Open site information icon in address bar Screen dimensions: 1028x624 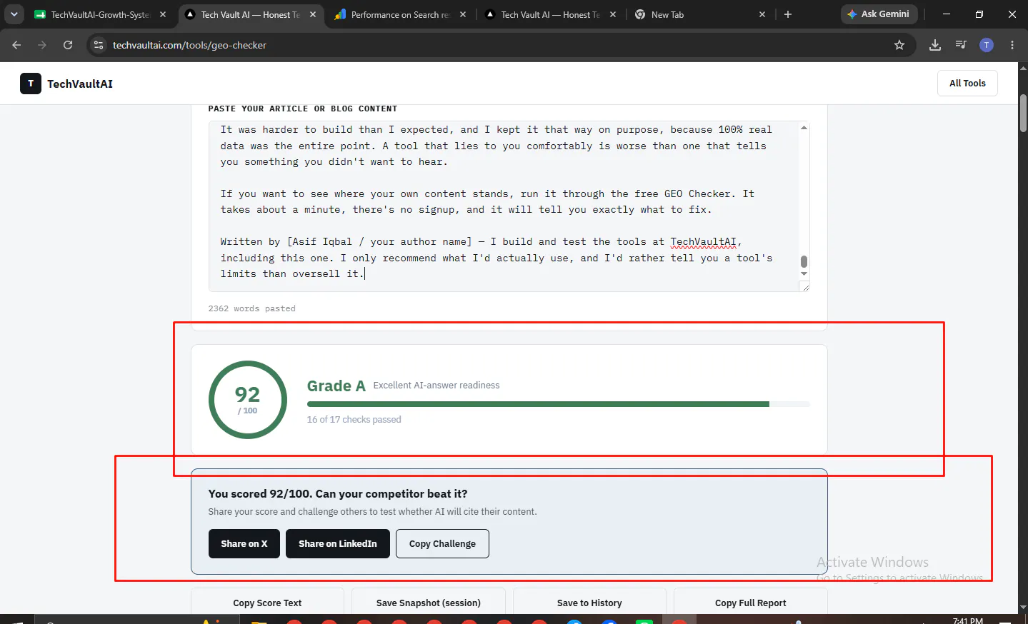coord(99,45)
